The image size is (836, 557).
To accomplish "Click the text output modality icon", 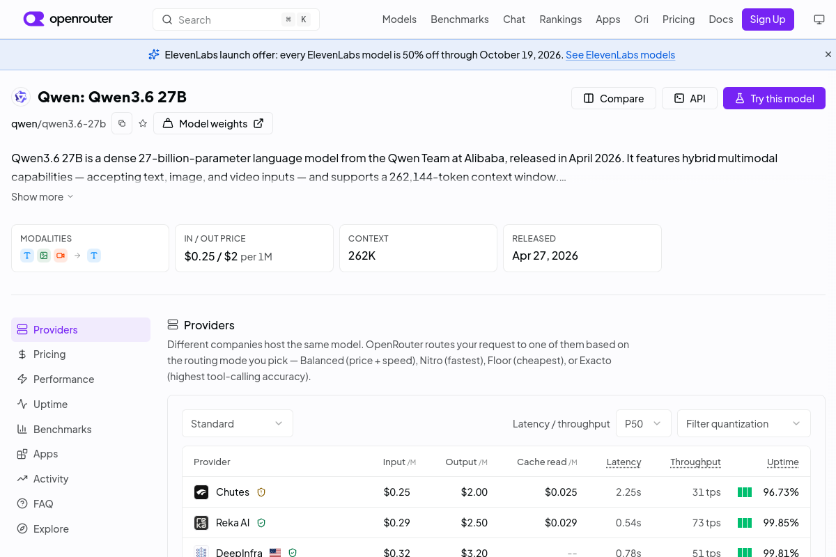I will 94,256.
